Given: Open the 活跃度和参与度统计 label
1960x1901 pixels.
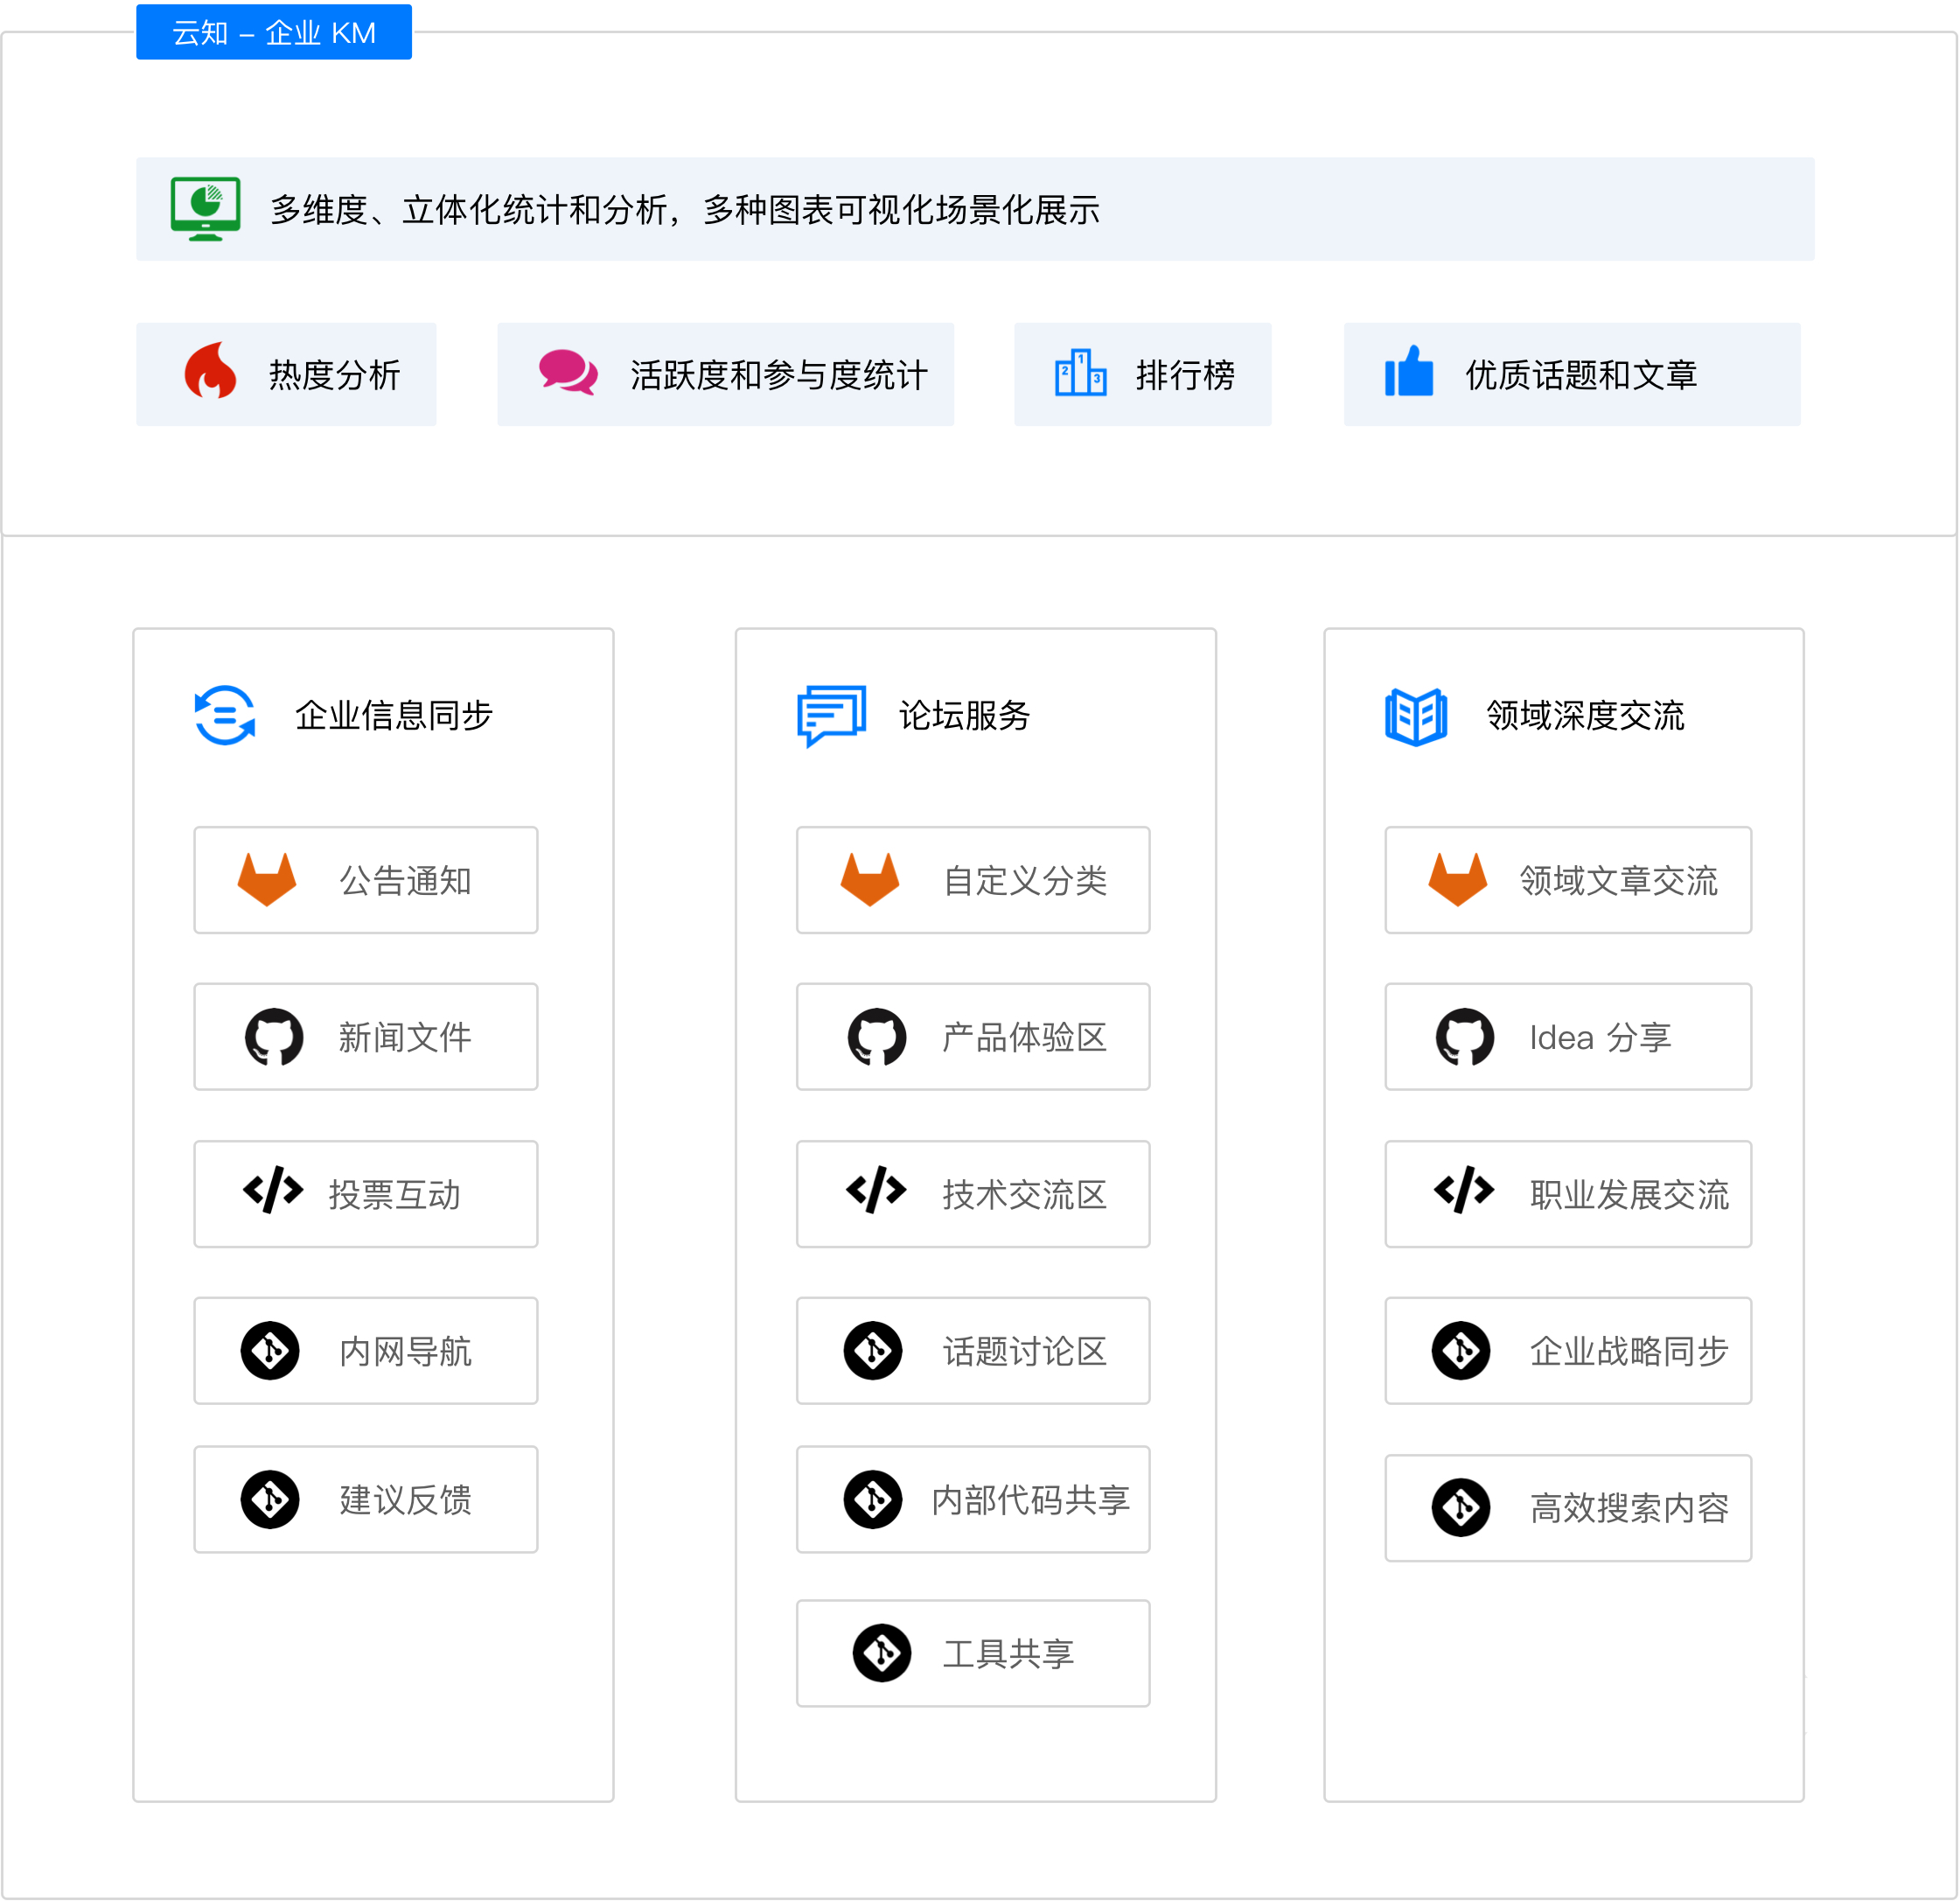Looking at the screenshot, I should [x=779, y=375].
